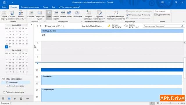Click the ПОНЕДЕЛЬНИК day header

click(x=112, y=31)
